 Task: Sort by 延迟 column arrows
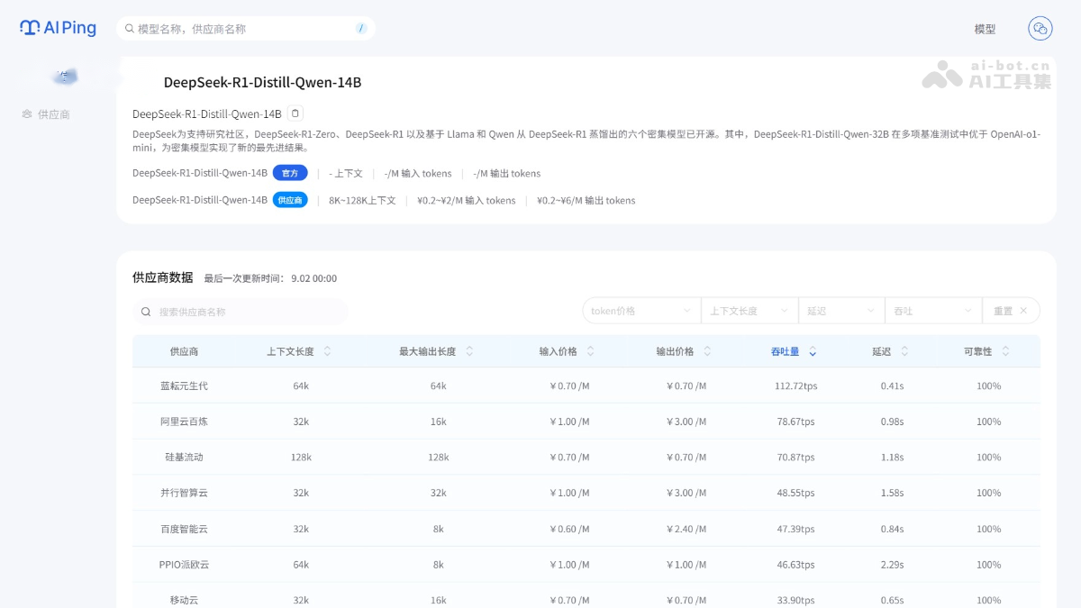(x=904, y=351)
